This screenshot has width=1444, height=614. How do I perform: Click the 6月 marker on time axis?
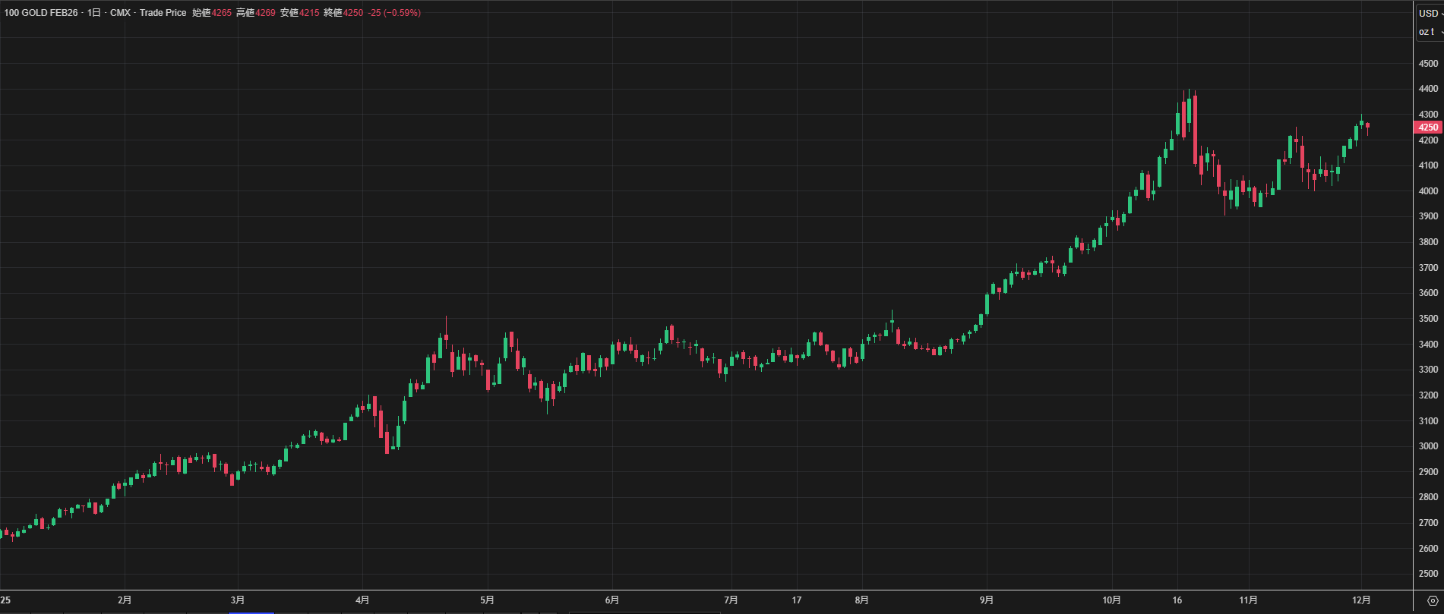tap(612, 600)
